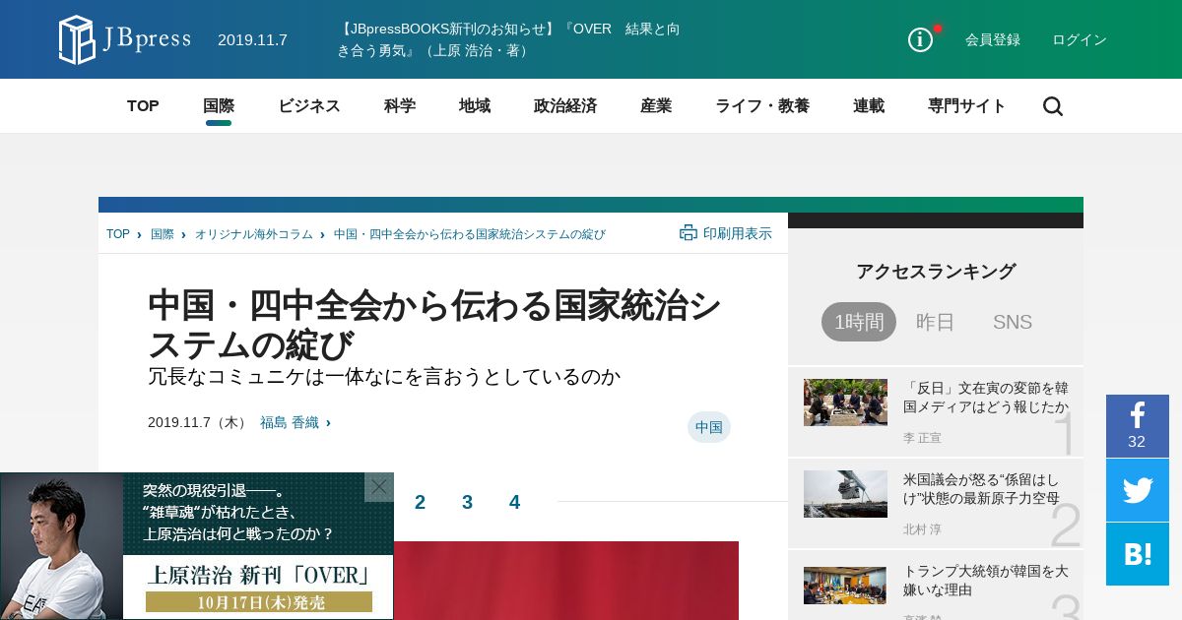Click the アクセスランキング heading
This screenshot has height=620, width=1182.
pyautogui.click(x=936, y=272)
